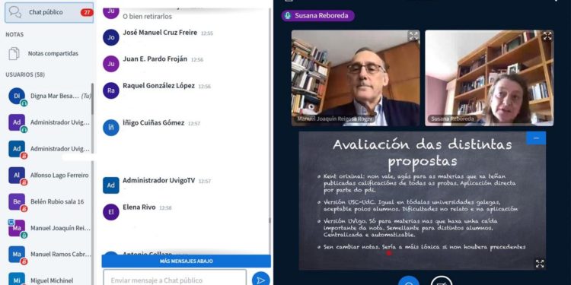Viewport: 571px width, 285px height.
Task: Click the Alfonso Lago Al avatar
Action: (17, 176)
